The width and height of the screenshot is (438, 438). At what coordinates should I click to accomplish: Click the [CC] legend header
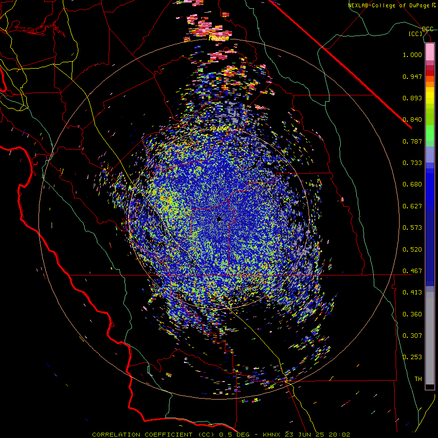click(416, 34)
